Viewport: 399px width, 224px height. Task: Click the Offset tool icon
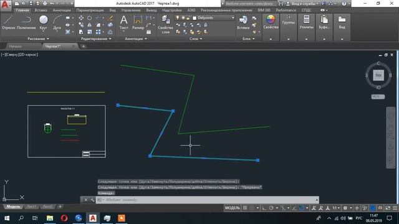[110, 32]
